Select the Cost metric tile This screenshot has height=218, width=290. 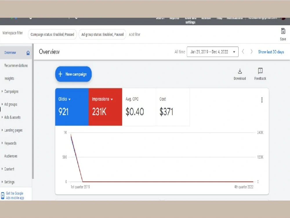point(173,107)
